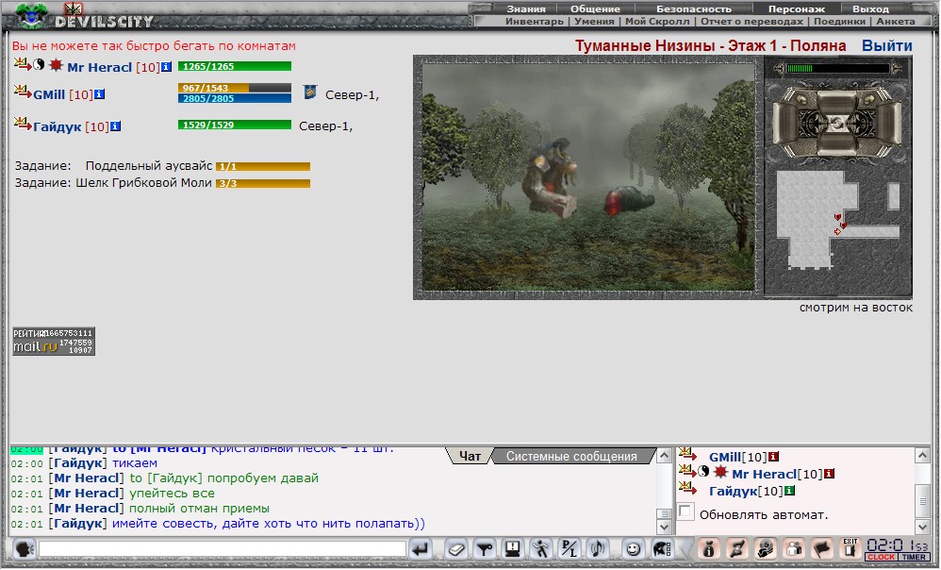The height and width of the screenshot is (570, 941).
Task: Click the Выход menu item
Action: tap(870, 9)
